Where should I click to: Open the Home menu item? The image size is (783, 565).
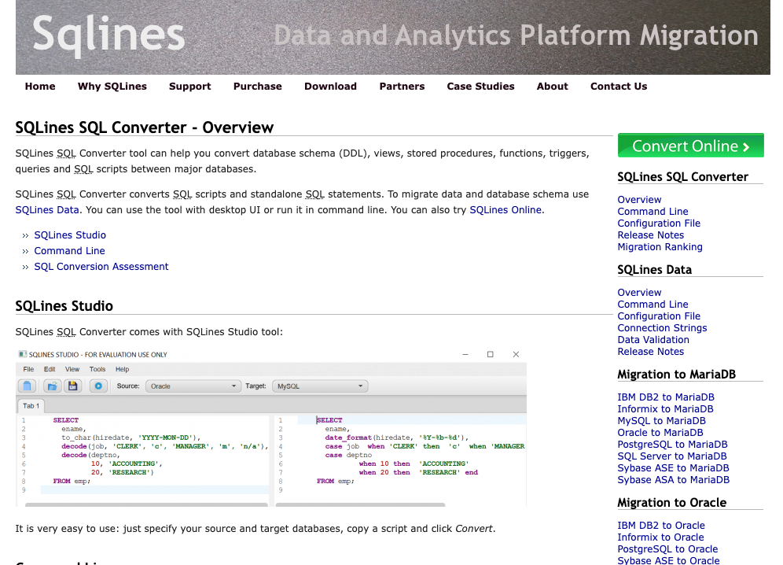[40, 86]
